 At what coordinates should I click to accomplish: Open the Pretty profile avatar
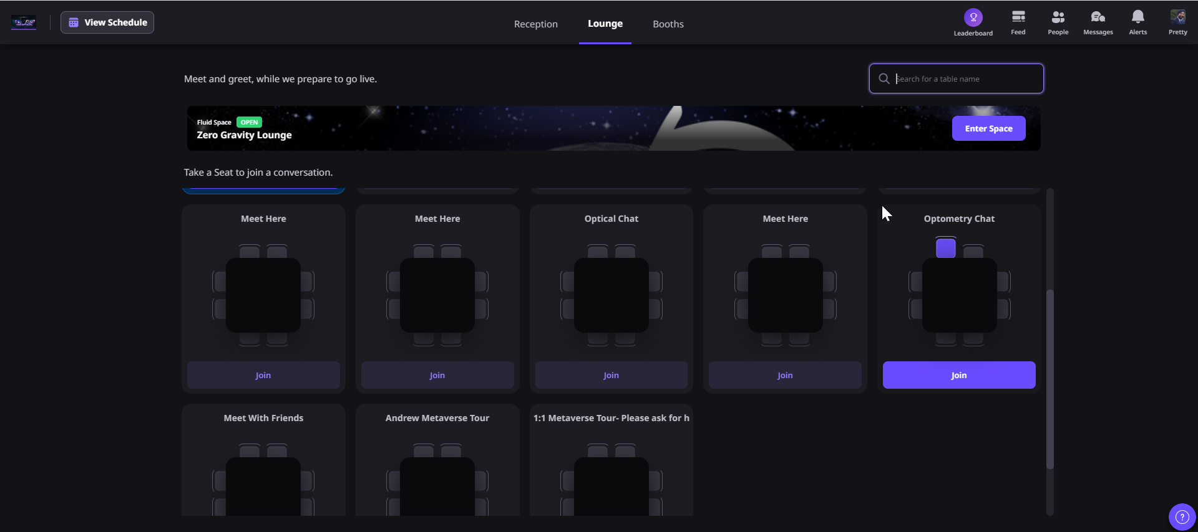click(x=1178, y=17)
